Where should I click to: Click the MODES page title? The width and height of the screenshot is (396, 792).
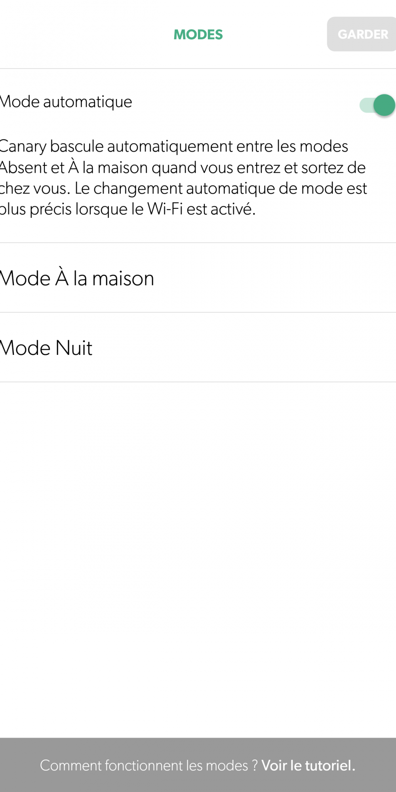pyautogui.click(x=198, y=34)
